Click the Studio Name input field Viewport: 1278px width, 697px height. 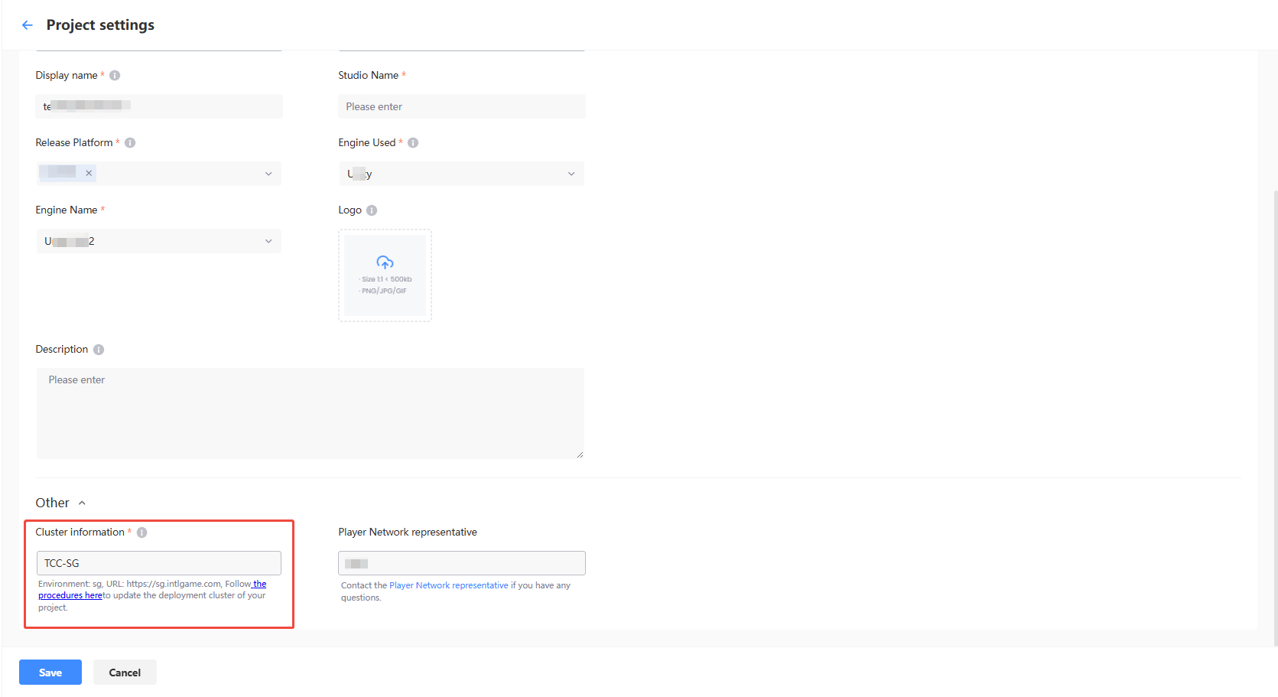tap(461, 106)
